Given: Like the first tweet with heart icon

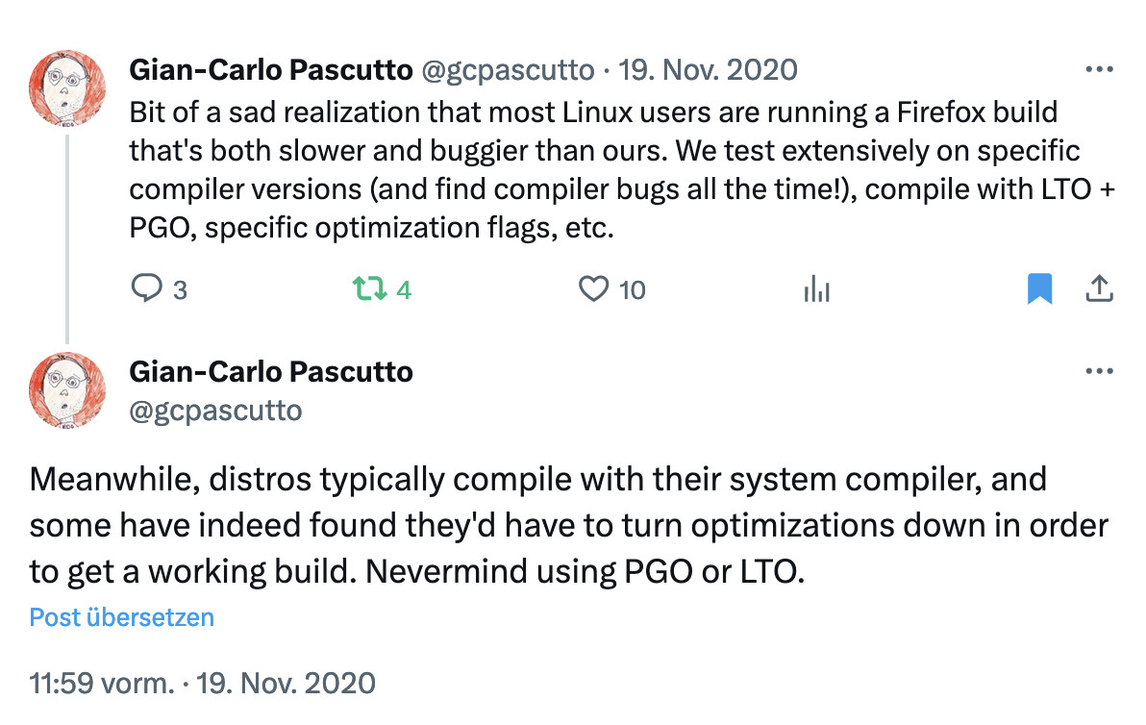Looking at the screenshot, I should point(594,288).
